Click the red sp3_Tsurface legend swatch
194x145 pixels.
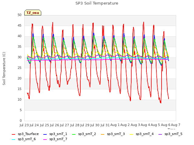pyautogui.click(x=13, y=134)
